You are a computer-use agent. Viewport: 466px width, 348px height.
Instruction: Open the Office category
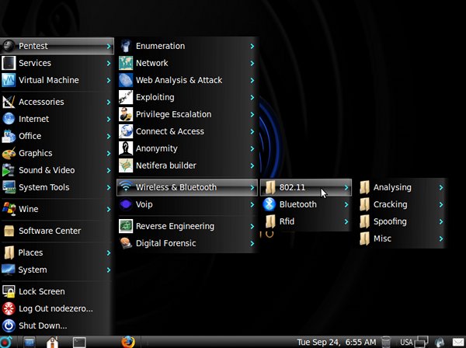tap(57, 136)
